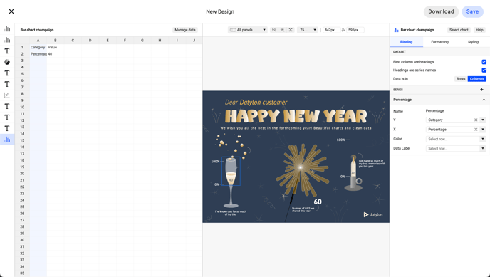490x277 pixels.
Task: Click the HAPPY NEW YEAR headline on canvas
Action: (296, 117)
